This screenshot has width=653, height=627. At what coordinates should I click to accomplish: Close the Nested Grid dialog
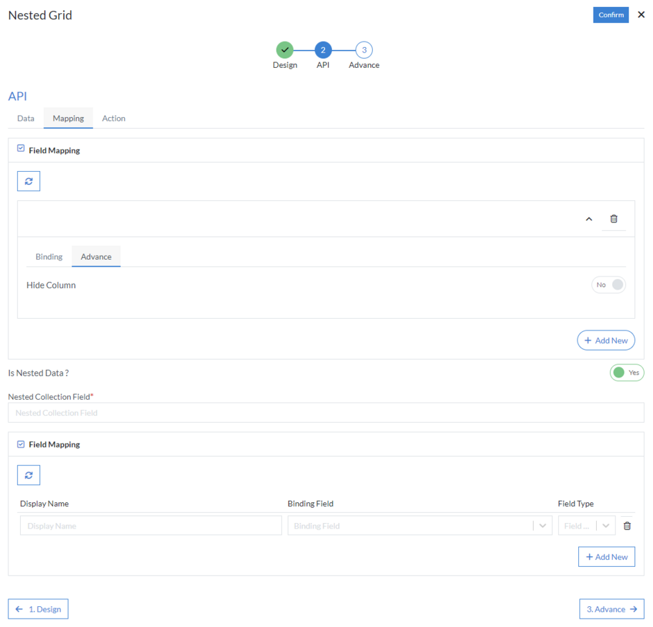click(641, 15)
